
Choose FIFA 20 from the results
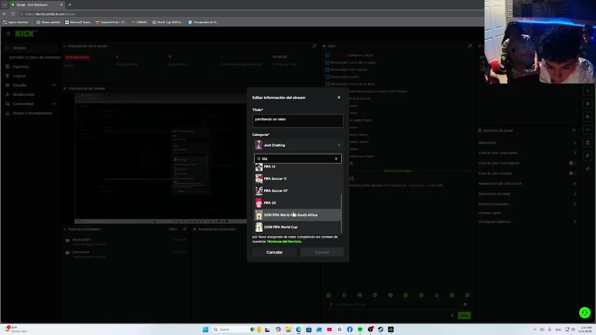pyautogui.click(x=298, y=203)
